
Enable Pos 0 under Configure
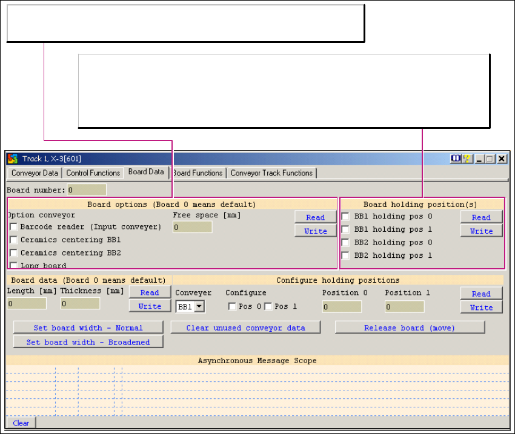(232, 306)
